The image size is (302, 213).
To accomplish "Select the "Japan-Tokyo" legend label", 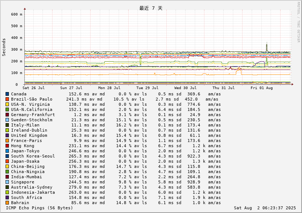I will tap(25, 151).
